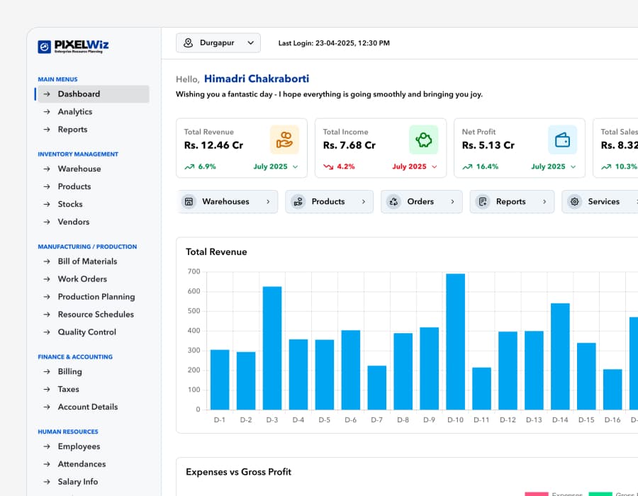Click the Expenses legend color swatch
The width and height of the screenshot is (638, 496).
[x=537, y=494]
